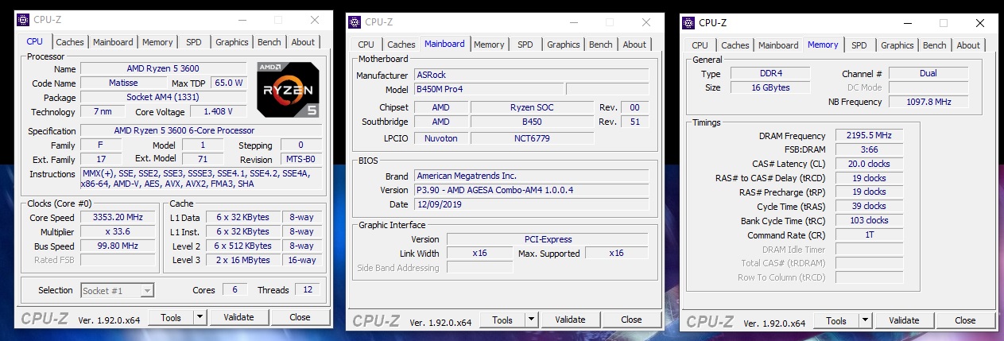This screenshot has height=341, width=1004.
Task: Click the Max TDP value 65.0 W
Action: [x=229, y=83]
